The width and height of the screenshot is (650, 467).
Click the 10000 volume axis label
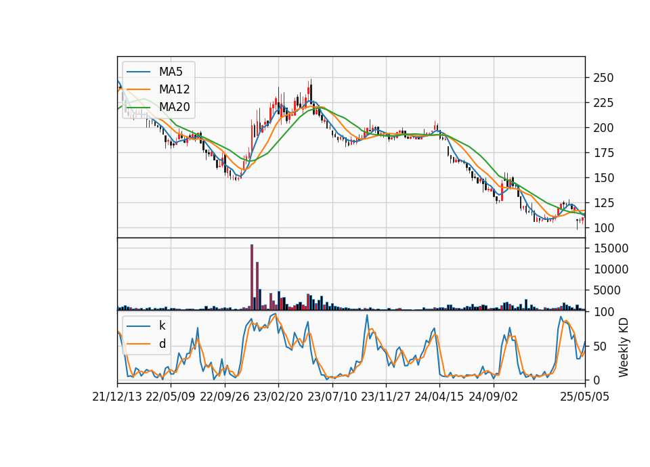(611, 269)
